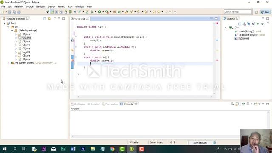Toggle Sort in the Outline view
272x153 pixels.
(244, 24)
